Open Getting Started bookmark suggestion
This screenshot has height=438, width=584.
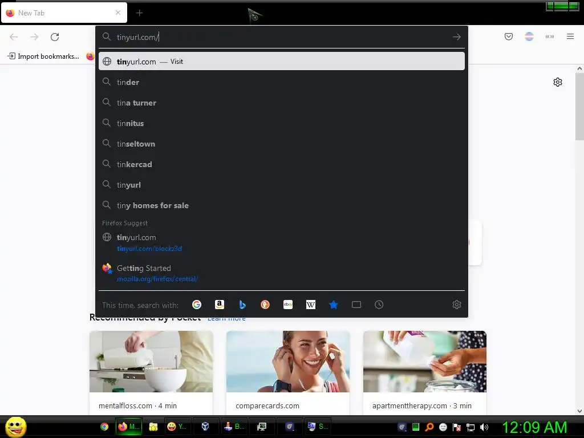pos(282,273)
